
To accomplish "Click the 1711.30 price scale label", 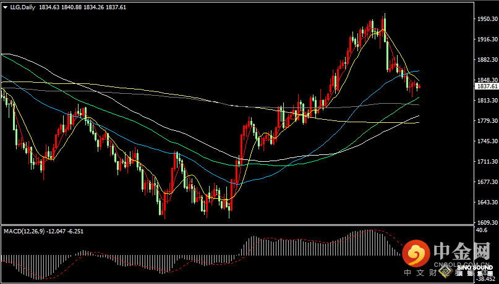I will pyautogui.click(x=487, y=162).
